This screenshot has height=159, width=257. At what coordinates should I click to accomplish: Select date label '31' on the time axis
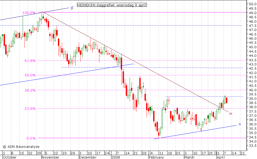[x=217, y=153]
